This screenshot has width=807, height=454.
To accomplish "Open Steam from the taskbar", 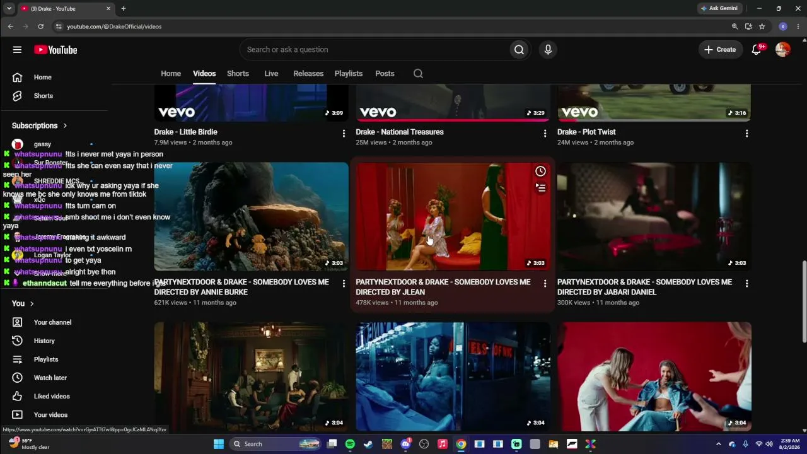I will [x=368, y=444].
